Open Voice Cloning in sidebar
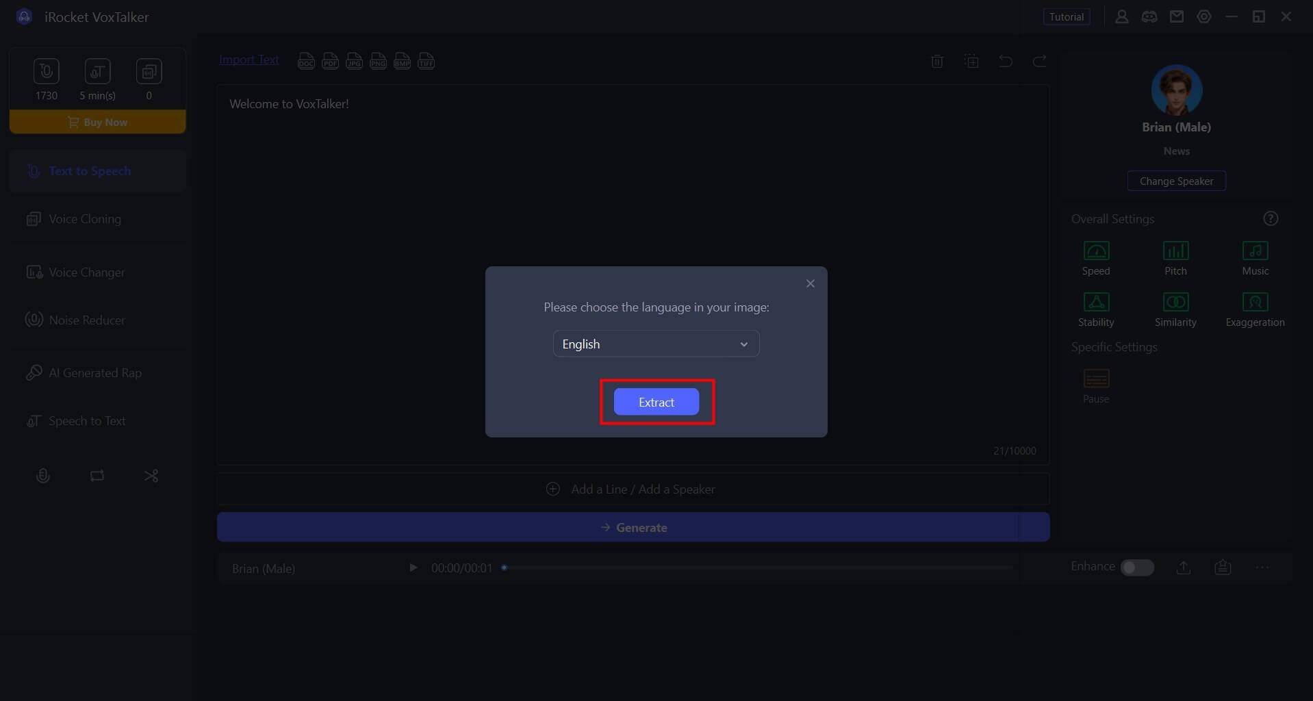1313x701 pixels. pos(97,219)
